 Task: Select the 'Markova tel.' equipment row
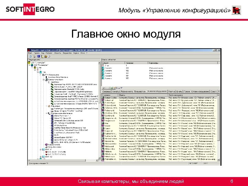[159, 146]
